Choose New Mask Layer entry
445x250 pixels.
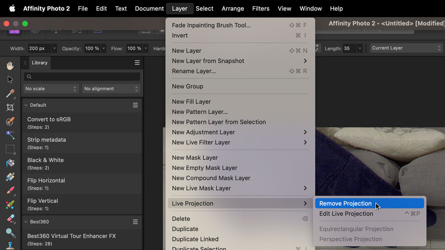click(240, 157)
